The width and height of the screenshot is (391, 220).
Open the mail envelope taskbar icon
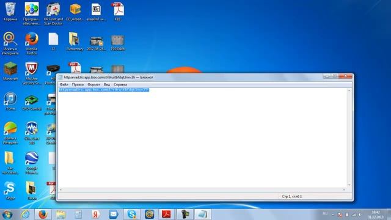pyautogui.click(x=114, y=215)
